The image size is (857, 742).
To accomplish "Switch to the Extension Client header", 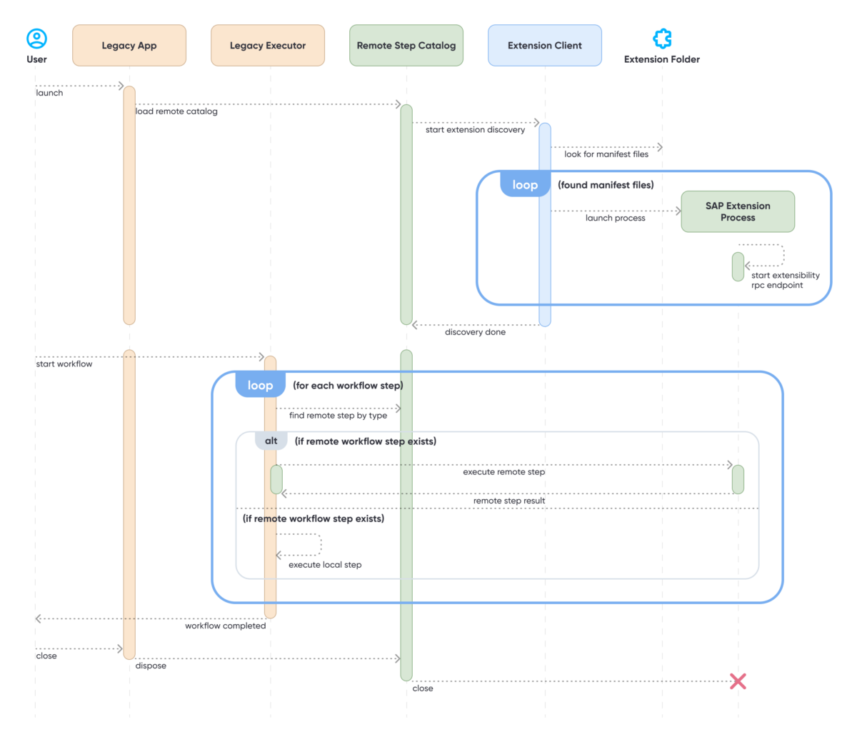I will [545, 45].
